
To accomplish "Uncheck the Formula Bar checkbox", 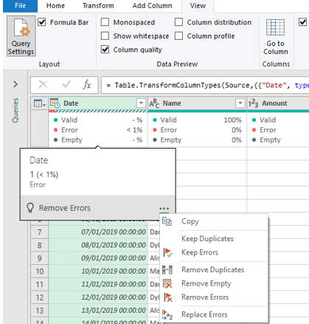I will [x=42, y=22].
